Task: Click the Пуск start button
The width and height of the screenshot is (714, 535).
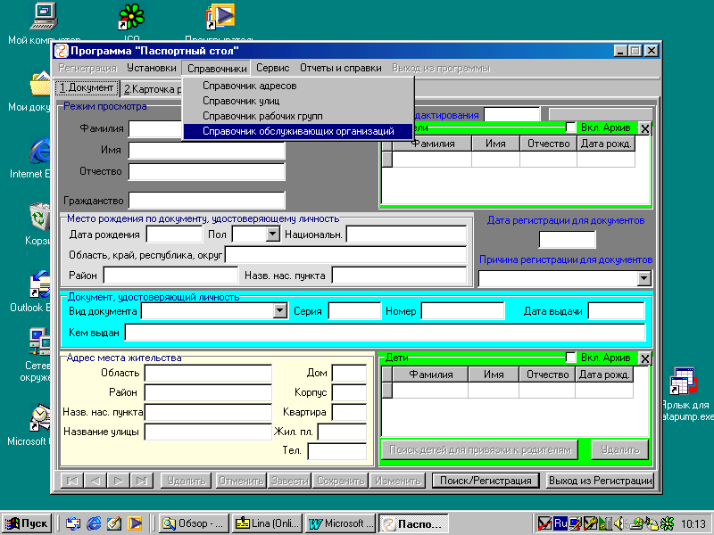Action: point(27,523)
